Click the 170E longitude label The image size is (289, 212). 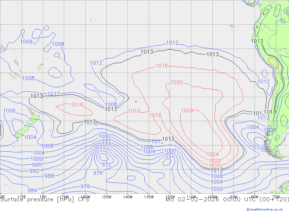tap(22, 197)
